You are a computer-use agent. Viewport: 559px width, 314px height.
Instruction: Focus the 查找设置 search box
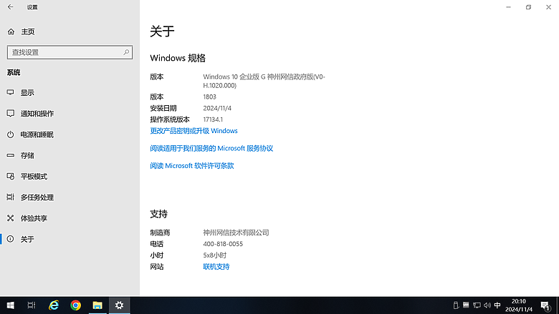click(70, 52)
